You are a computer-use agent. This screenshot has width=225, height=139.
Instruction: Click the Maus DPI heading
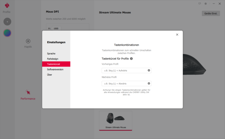click(x=52, y=12)
